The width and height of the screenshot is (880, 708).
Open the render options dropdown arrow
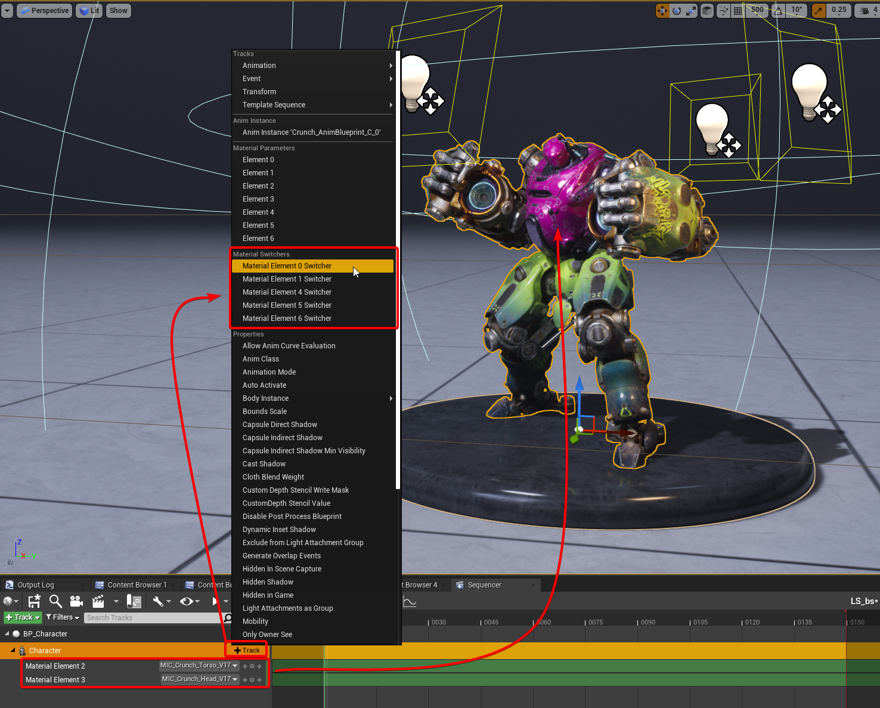pyautogui.click(x=116, y=601)
